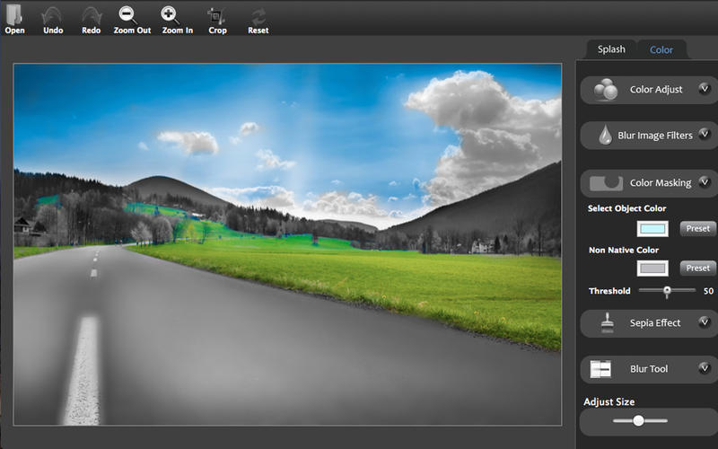Expand the Sepia Effect section arrow
The image size is (718, 449).
(x=705, y=321)
